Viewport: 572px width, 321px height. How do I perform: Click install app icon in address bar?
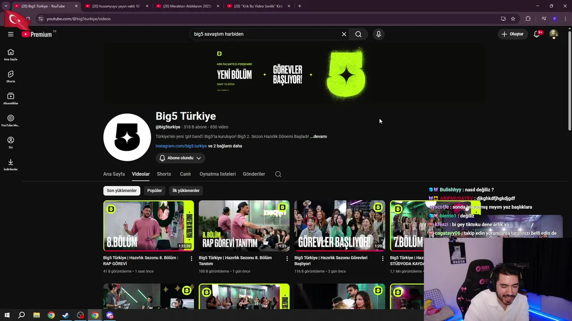pyautogui.click(x=503, y=19)
